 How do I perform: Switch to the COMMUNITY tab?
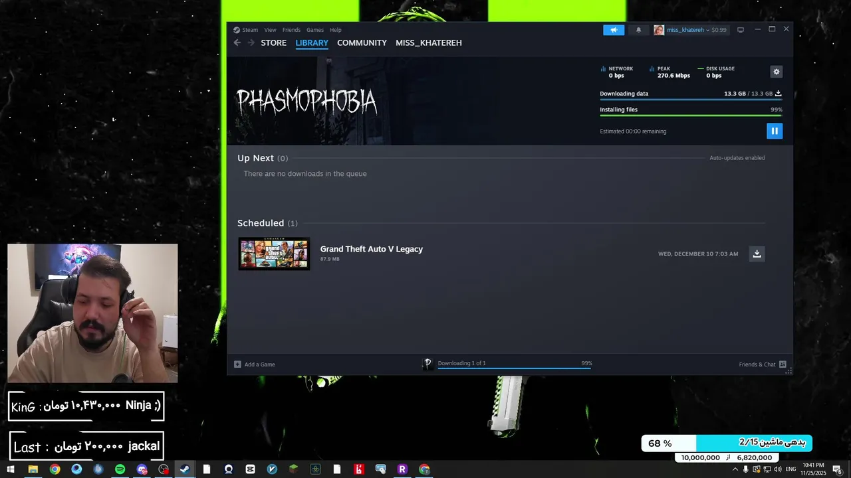click(x=362, y=42)
